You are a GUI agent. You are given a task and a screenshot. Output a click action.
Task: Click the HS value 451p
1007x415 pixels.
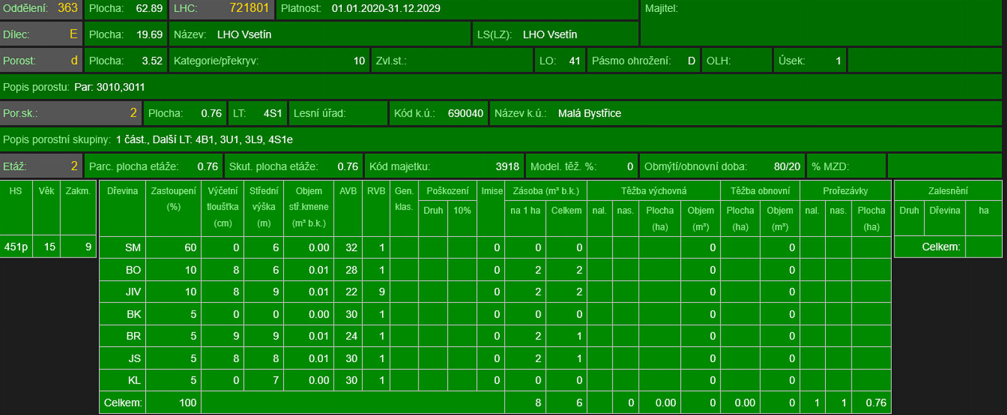[16, 247]
